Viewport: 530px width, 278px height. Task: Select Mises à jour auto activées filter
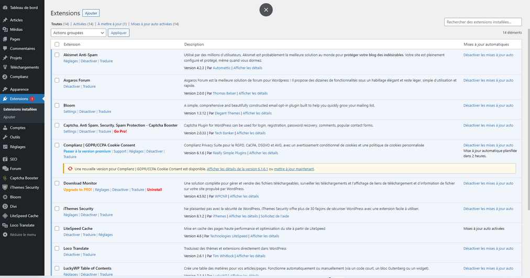[x=155, y=24]
